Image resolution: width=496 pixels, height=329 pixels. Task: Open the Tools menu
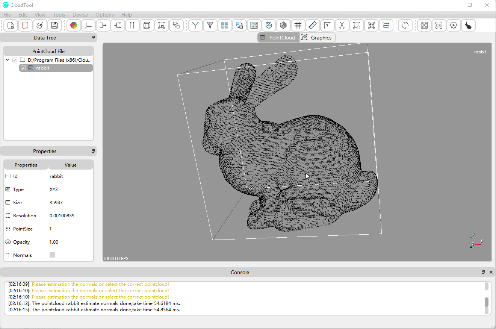click(x=59, y=15)
